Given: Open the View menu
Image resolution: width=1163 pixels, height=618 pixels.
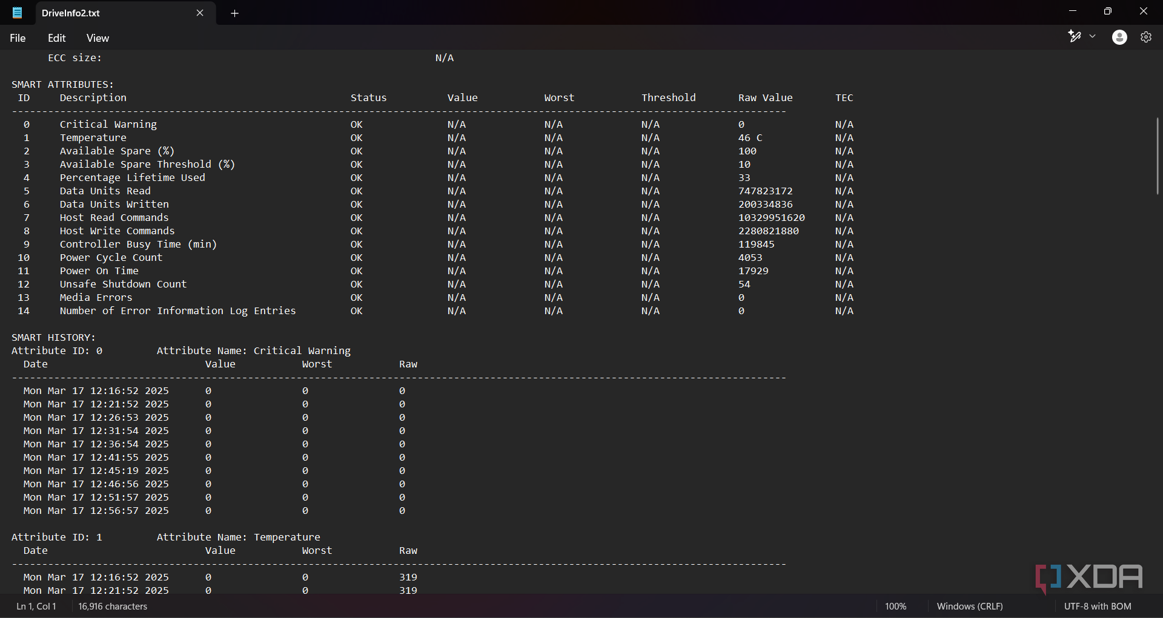Looking at the screenshot, I should [98, 38].
